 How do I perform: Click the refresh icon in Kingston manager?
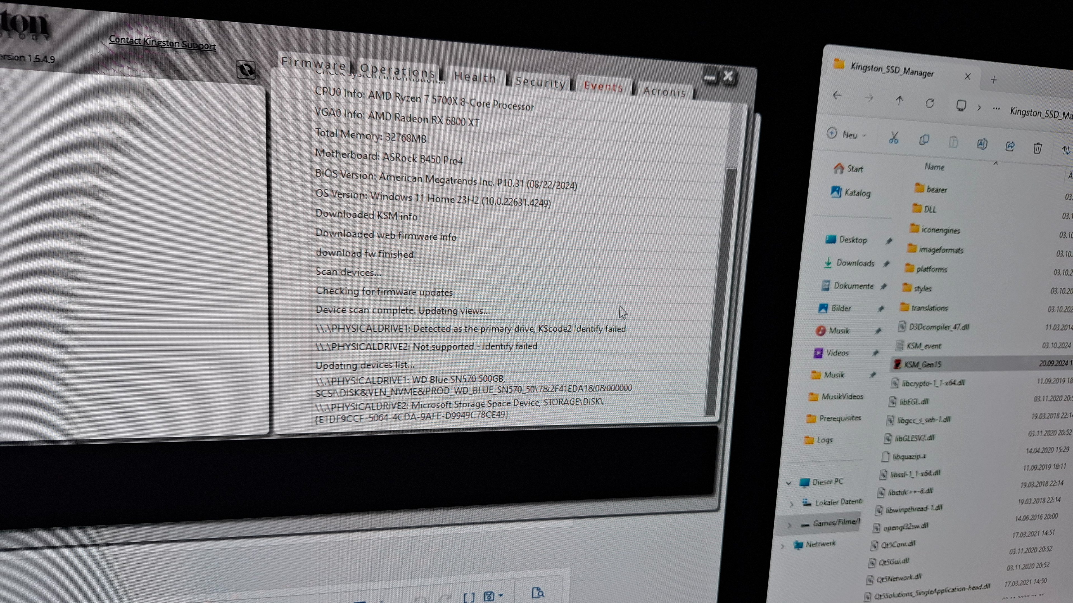point(246,70)
